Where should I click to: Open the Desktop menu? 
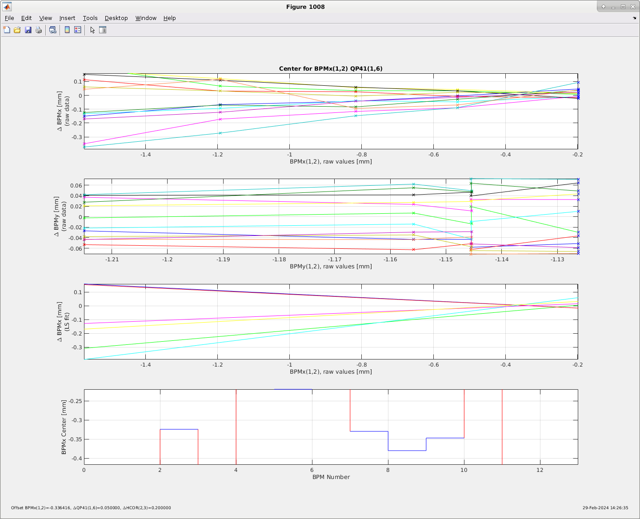click(x=116, y=18)
